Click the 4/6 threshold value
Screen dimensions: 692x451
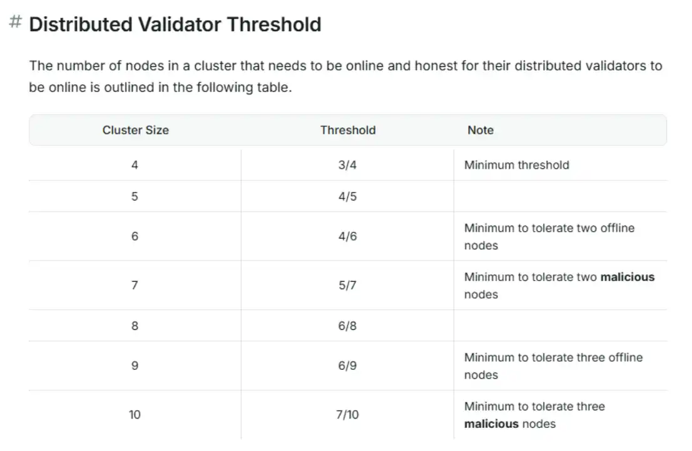click(347, 236)
